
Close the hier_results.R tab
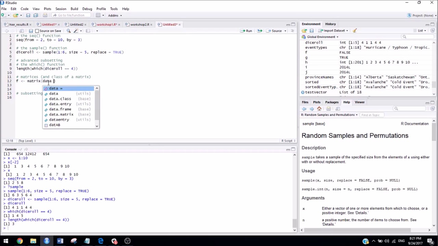click(x=31, y=25)
